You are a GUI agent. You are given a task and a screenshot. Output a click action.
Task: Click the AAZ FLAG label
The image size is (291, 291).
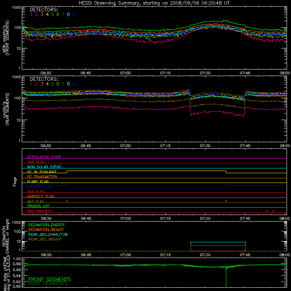click(x=36, y=201)
